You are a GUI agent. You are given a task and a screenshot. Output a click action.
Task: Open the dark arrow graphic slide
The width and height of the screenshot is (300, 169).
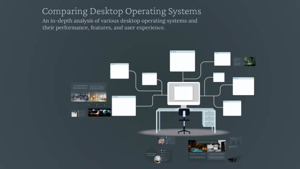pyautogui.click(x=234, y=159)
